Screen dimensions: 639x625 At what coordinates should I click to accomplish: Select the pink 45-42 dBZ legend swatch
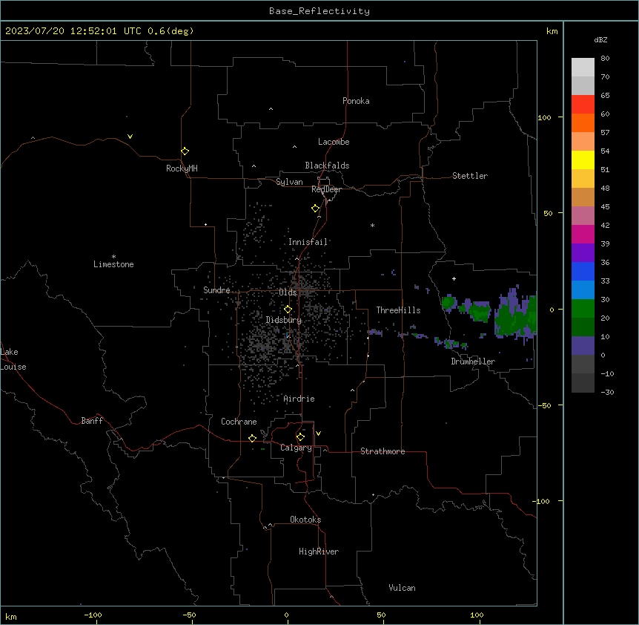583,215
